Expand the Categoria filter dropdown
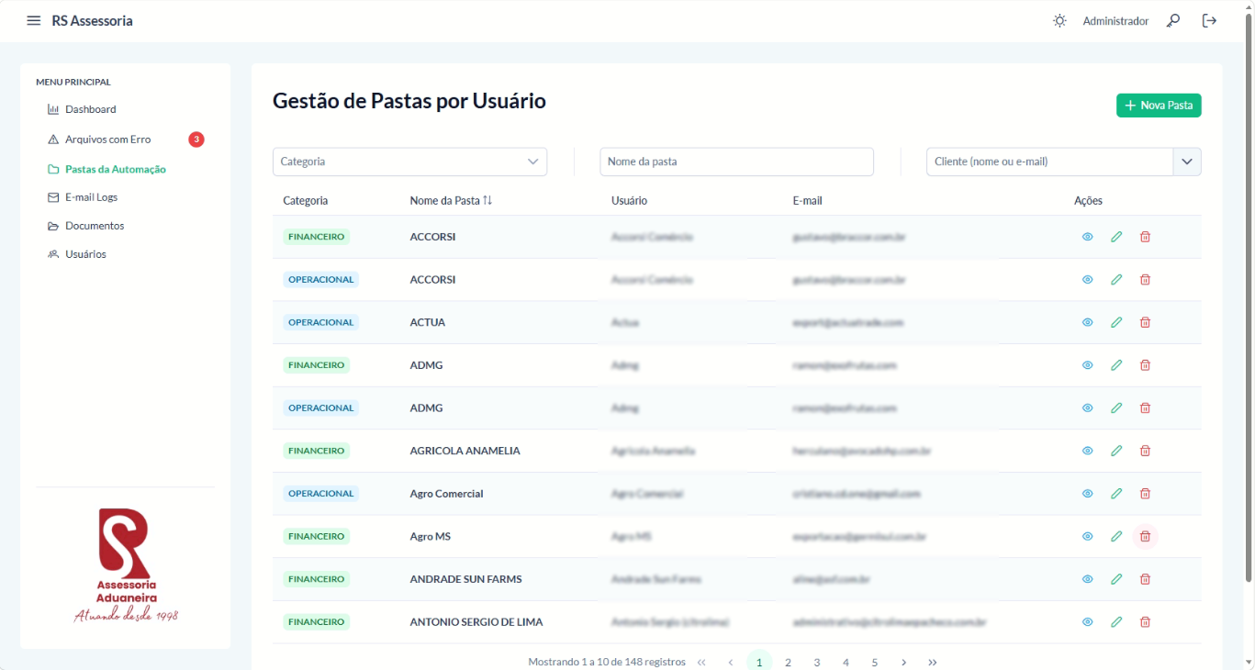 click(x=409, y=162)
